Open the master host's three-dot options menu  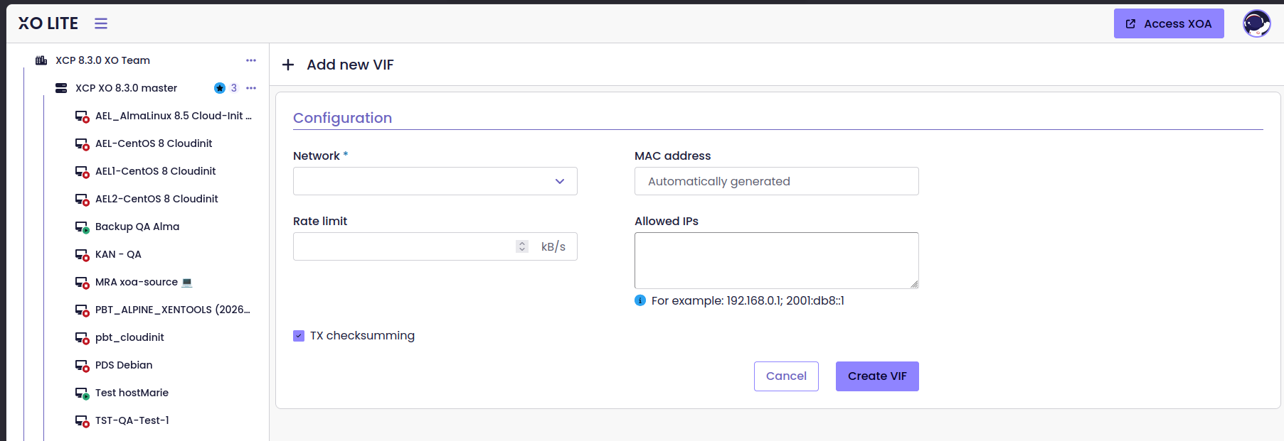[x=251, y=88]
